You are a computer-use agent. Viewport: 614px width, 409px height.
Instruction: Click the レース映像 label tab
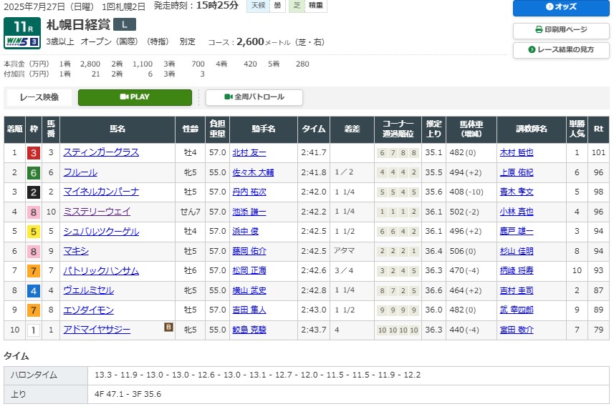(x=39, y=97)
